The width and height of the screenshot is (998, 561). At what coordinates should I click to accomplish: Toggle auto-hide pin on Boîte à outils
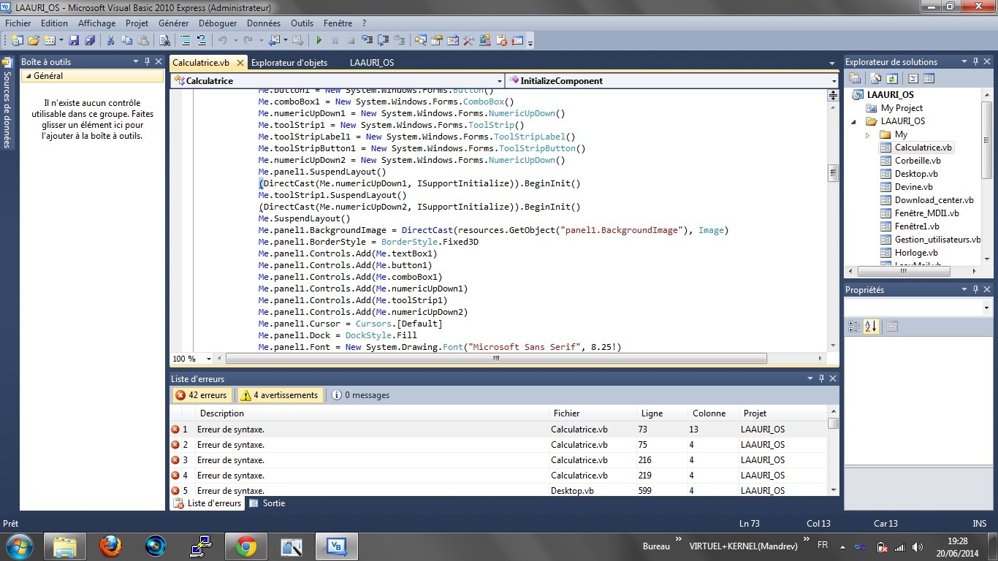tap(147, 62)
